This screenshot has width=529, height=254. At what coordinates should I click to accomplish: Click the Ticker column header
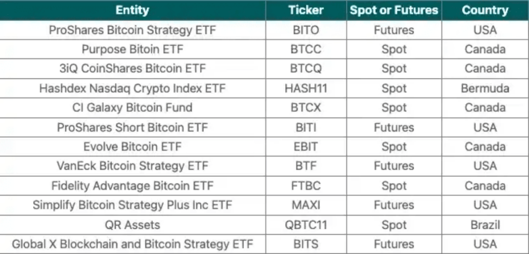(x=306, y=10)
